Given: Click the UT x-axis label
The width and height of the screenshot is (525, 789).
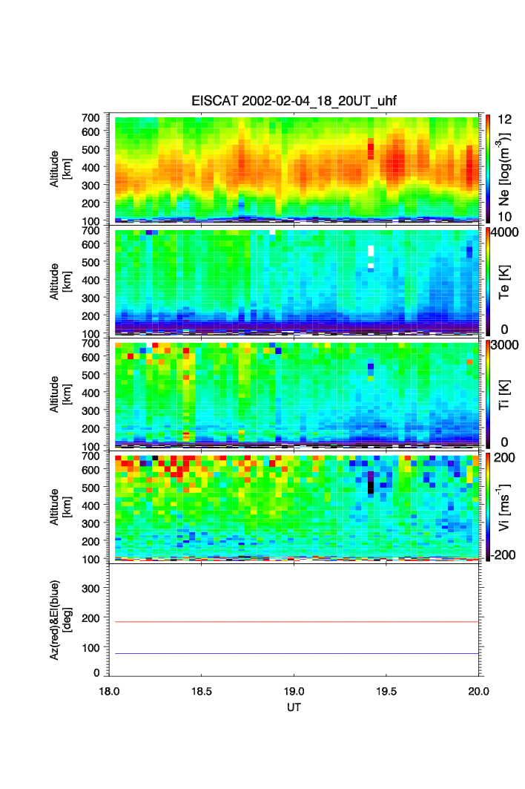Looking at the screenshot, I should (294, 707).
